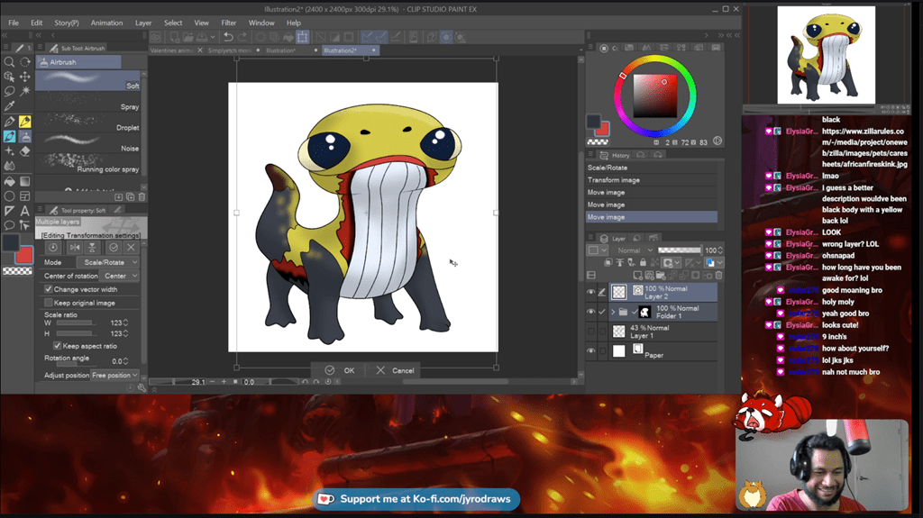The width and height of the screenshot is (923, 518).
Task: Open Center of rotation dropdown
Action: click(x=119, y=276)
